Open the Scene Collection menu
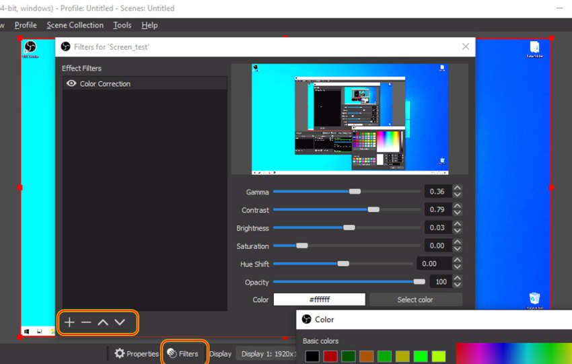The image size is (572, 364). 75,25
